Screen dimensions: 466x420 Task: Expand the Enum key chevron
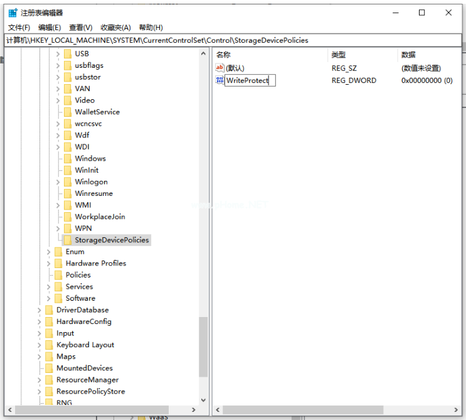coord(48,252)
